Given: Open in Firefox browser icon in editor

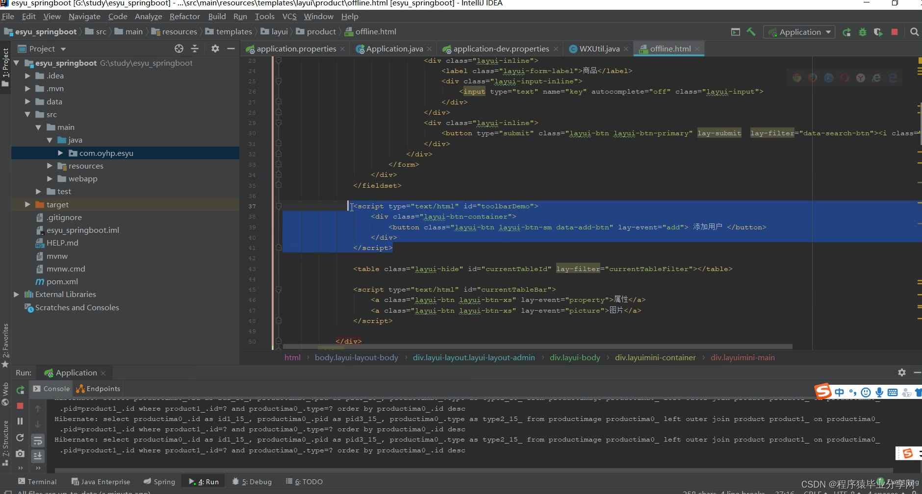Looking at the screenshot, I should tap(813, 78).
